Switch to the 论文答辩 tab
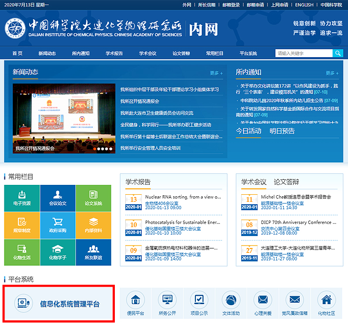The width and height of the screenshot is (348, 323). (286, 182)
